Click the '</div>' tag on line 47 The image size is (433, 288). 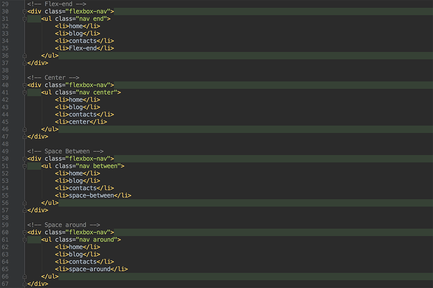coord(38,136)
